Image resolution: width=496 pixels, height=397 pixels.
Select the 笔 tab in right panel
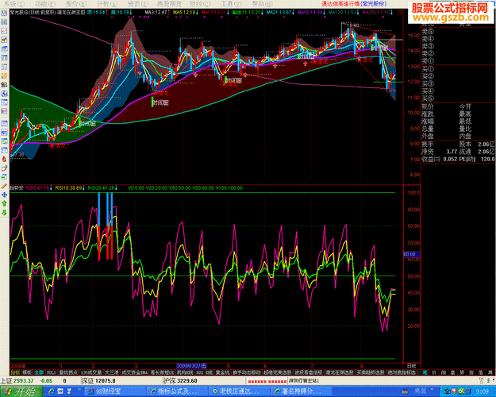pyautogui.click(x=425, y=372)
